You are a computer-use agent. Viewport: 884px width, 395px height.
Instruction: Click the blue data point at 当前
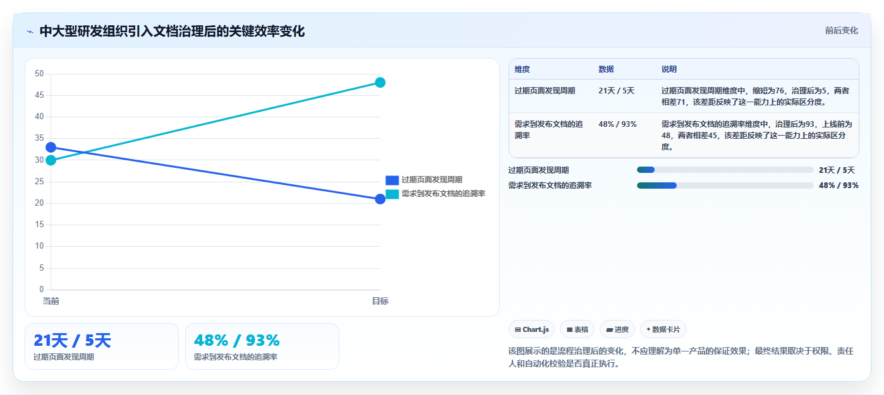tap(51, 147)
